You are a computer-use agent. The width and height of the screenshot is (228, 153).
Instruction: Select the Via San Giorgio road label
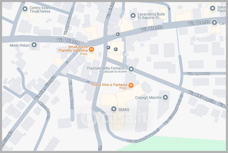click(45, 88)
